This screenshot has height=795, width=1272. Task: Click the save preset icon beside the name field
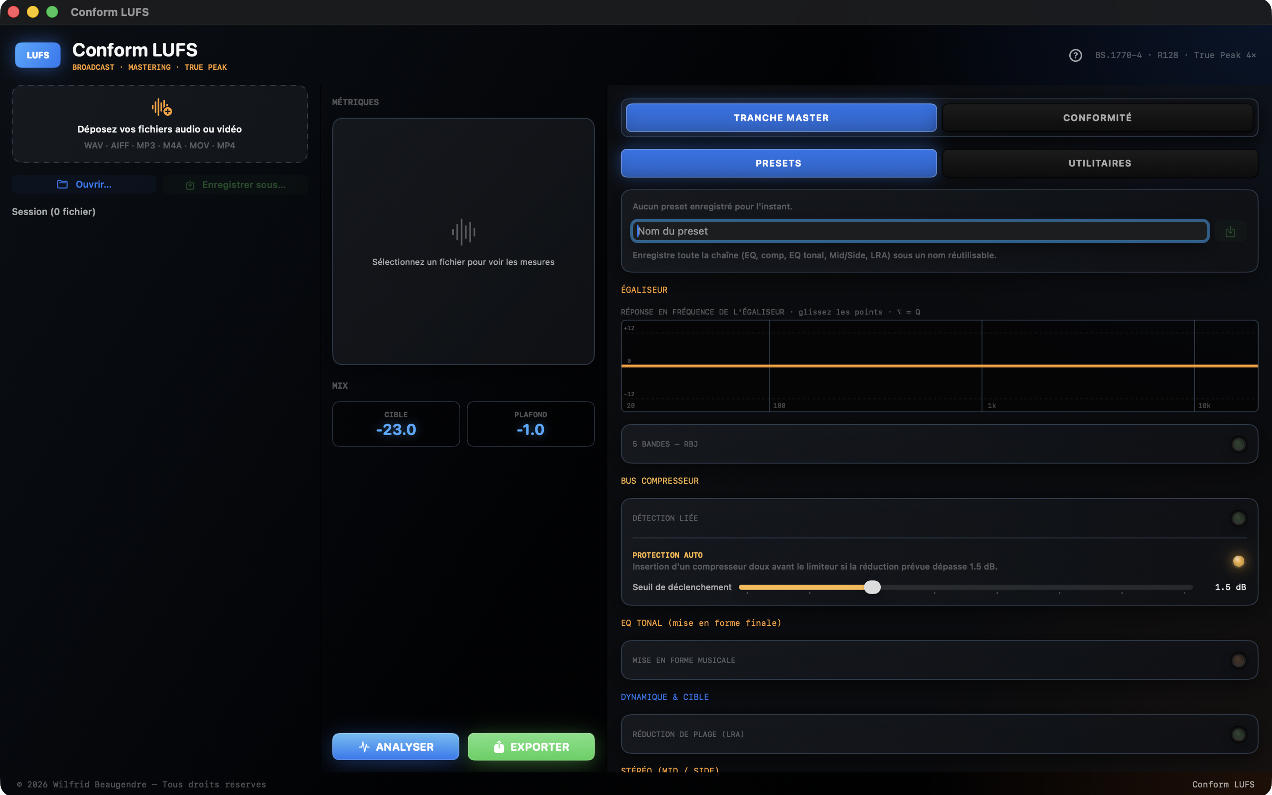tap(1230, 231)
